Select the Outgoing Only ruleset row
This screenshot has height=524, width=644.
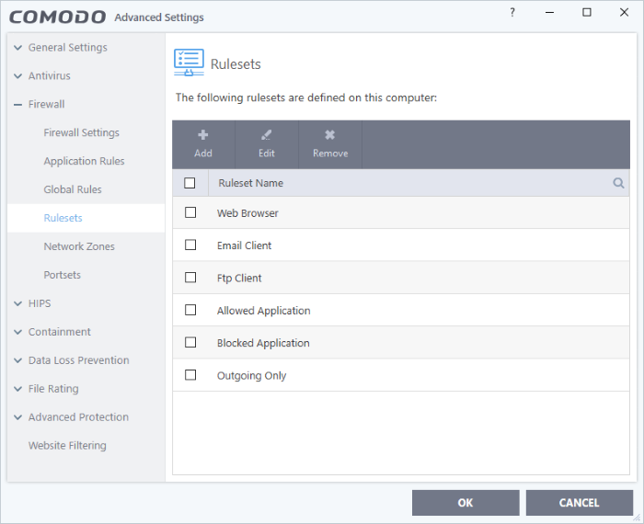(x=401, y=375)
